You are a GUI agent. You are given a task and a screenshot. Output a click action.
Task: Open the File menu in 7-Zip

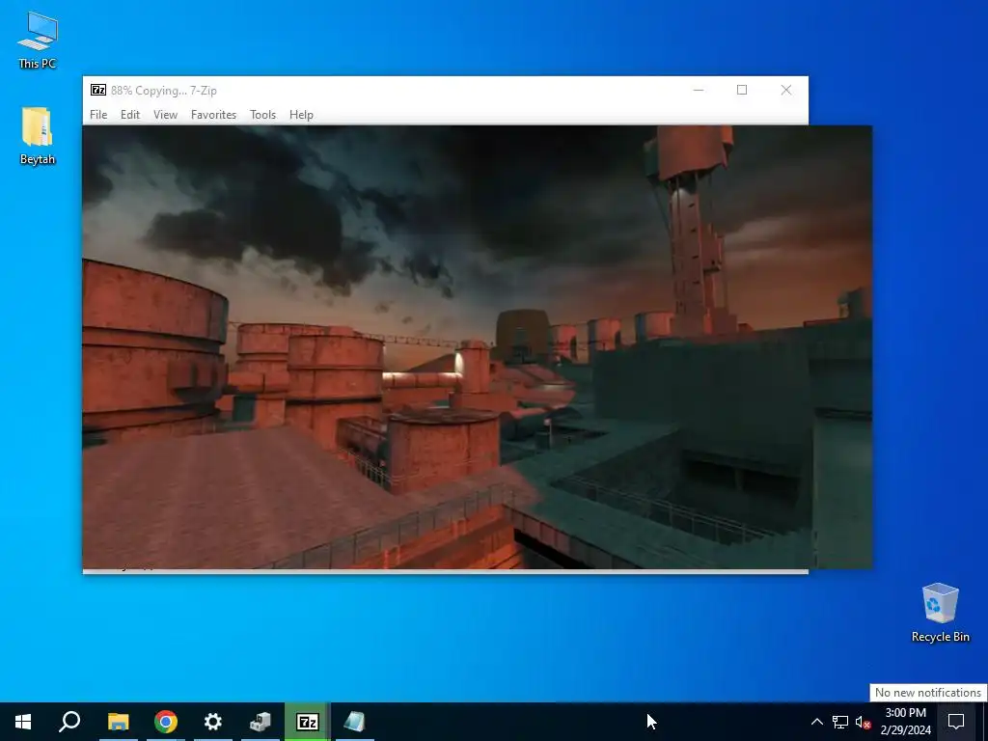98,115
